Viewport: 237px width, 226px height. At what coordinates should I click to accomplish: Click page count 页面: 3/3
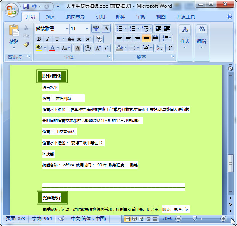[x=15, y=219]
